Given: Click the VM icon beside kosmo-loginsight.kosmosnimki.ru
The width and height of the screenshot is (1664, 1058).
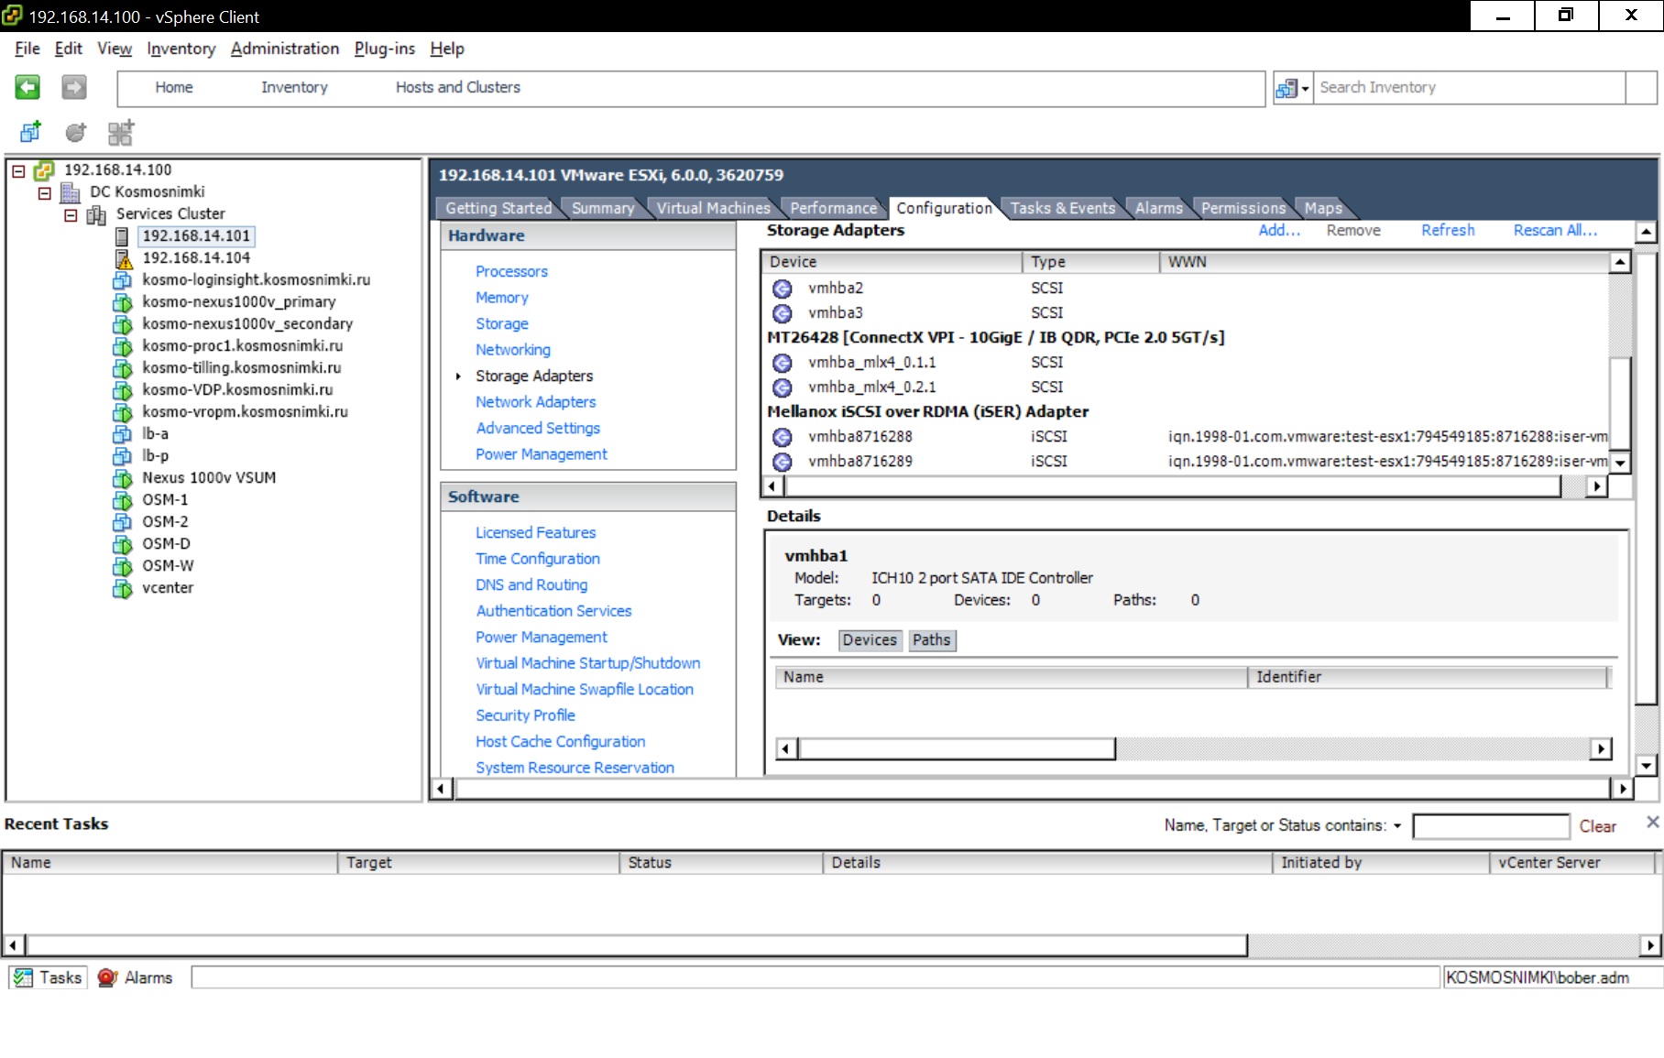Looking at the screenshot, I should point(122,280).
